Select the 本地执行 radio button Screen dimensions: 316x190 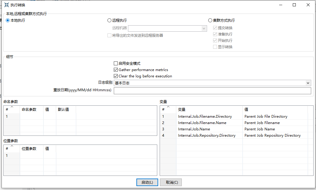tap(8, 20)
